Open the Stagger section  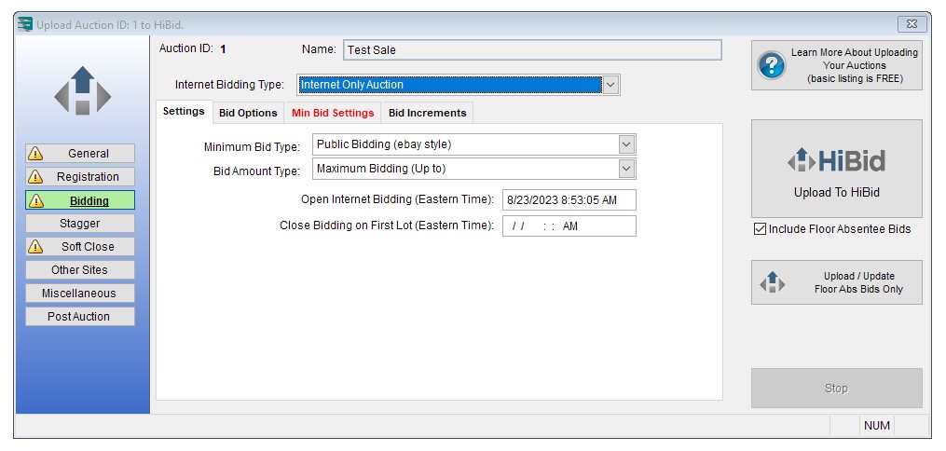[80, 223]
